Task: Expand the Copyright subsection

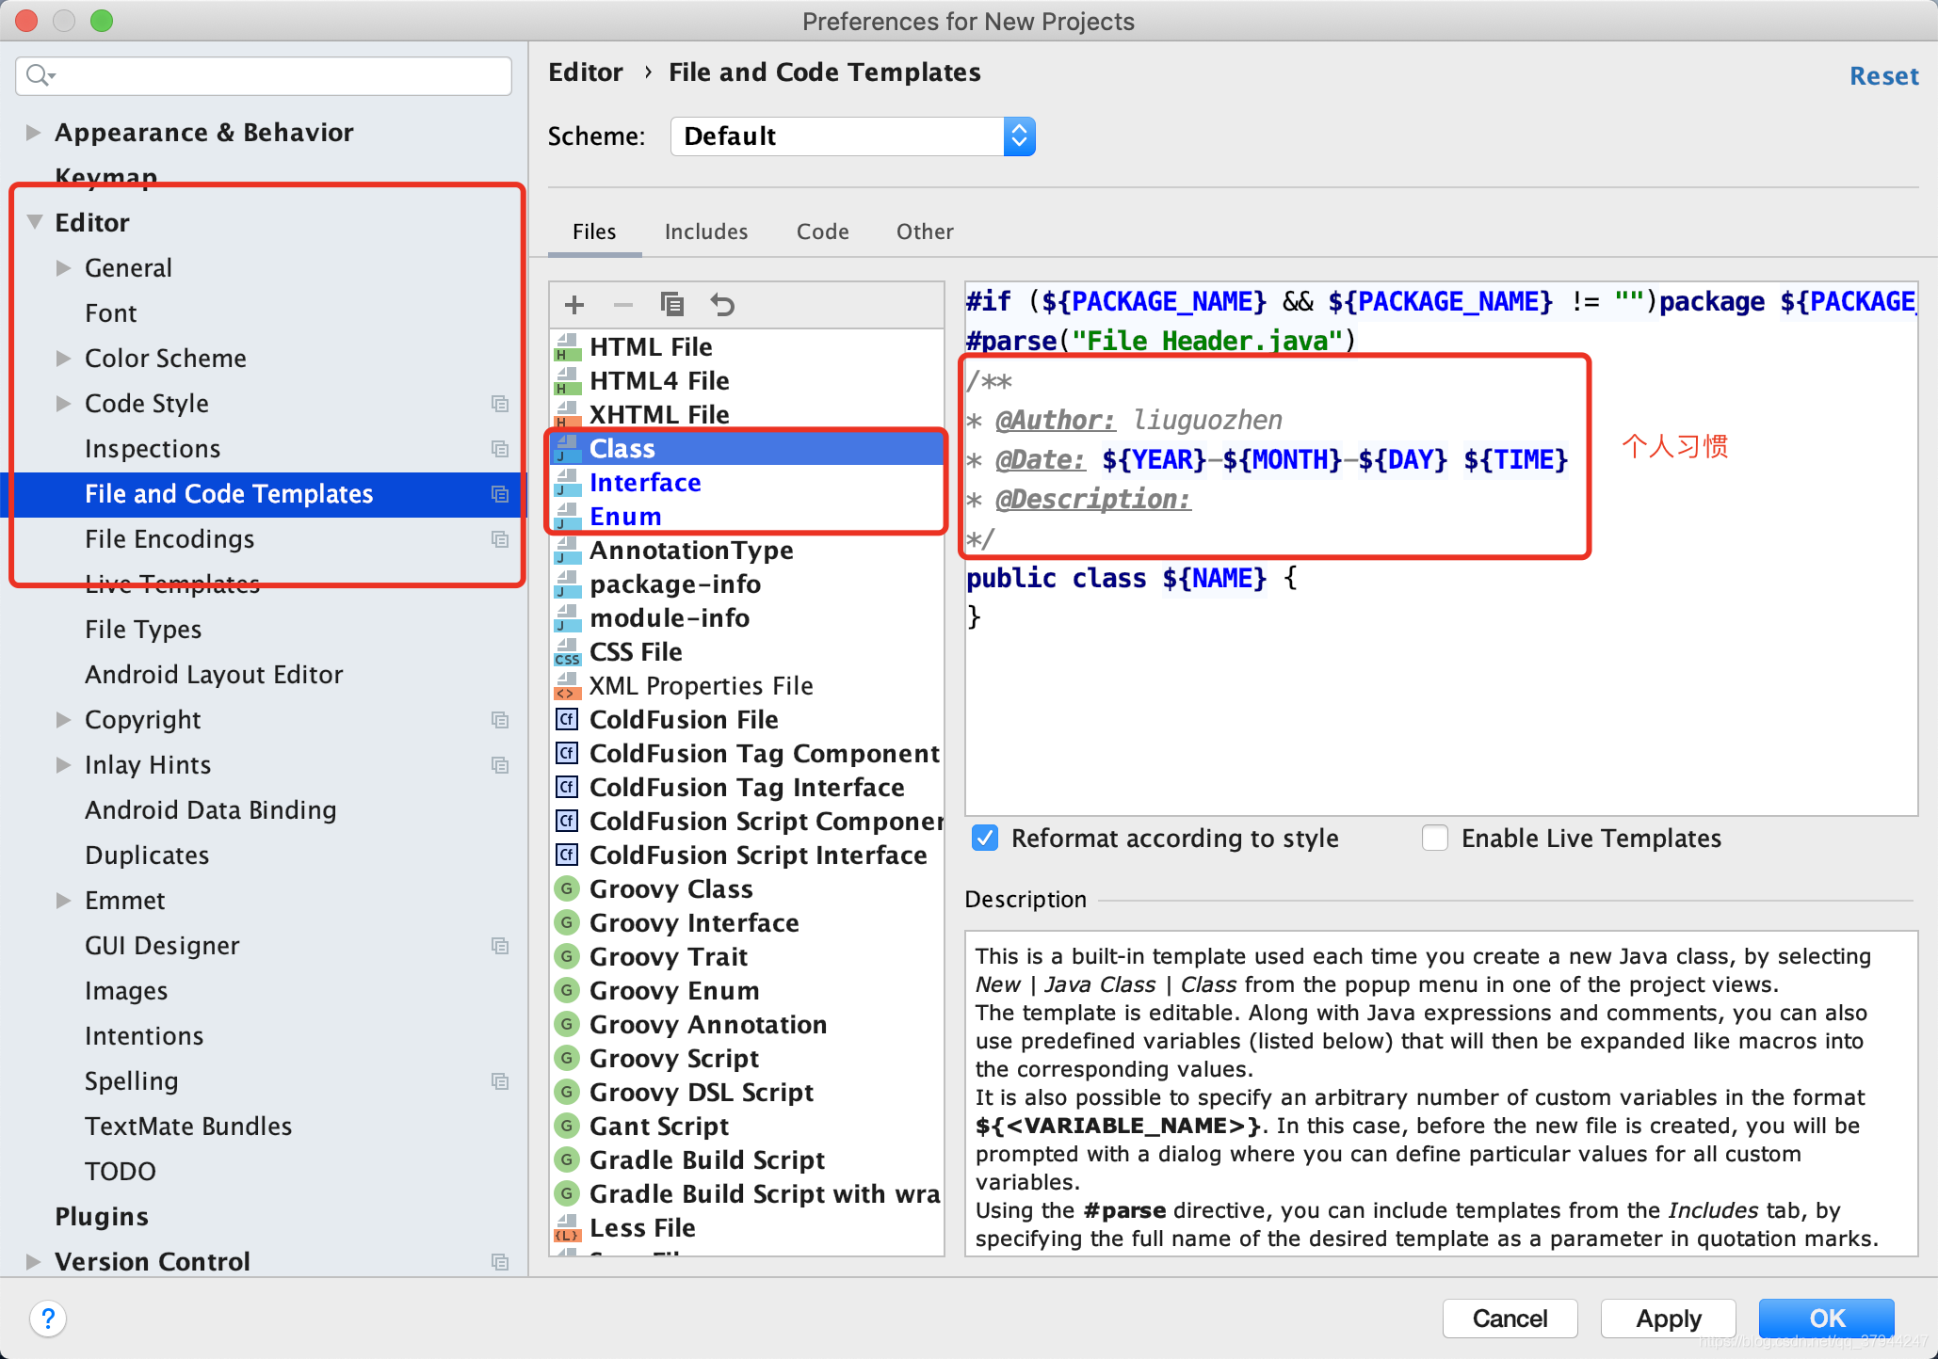Action: (63, 720)
